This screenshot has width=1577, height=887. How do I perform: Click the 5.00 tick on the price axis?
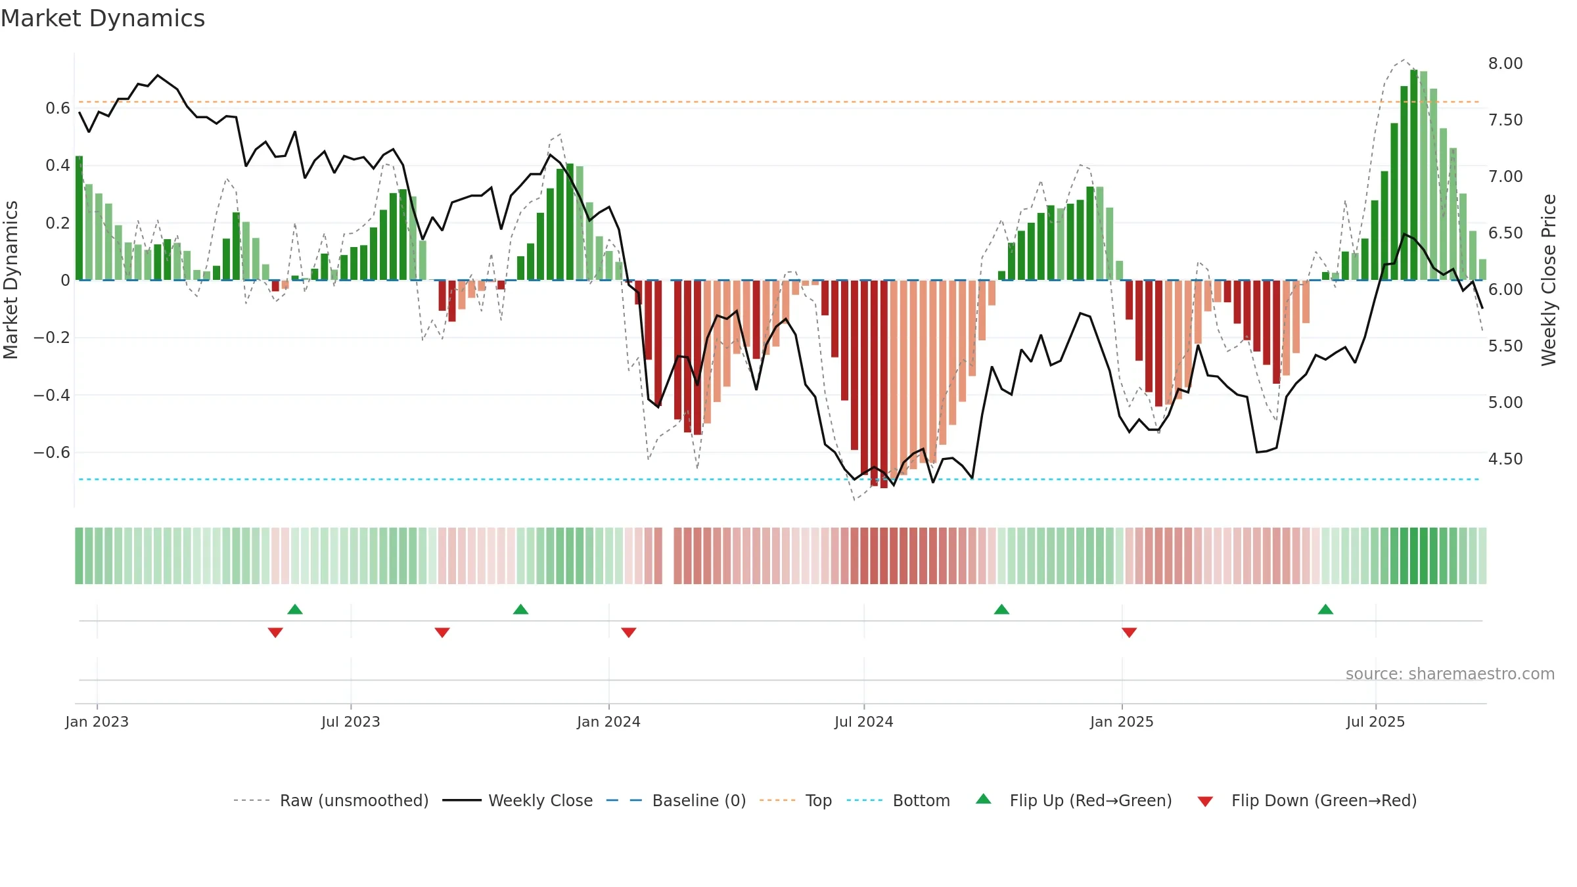pos(1505,403)
